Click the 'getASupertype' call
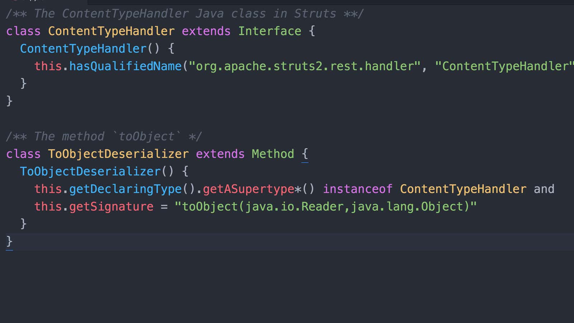This screenshot has height=323, width=574. coord(249,189)
